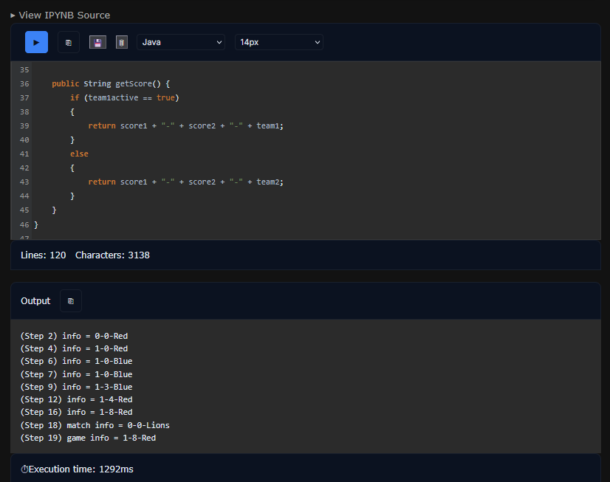
Task: Click the 'Step 19' game info output line
Action: tap(88, 438)
